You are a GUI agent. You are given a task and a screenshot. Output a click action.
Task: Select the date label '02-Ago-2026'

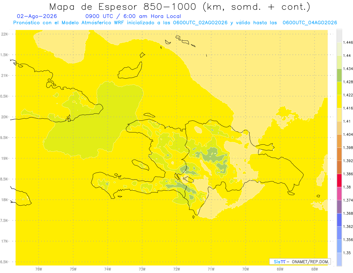[37, 16]
